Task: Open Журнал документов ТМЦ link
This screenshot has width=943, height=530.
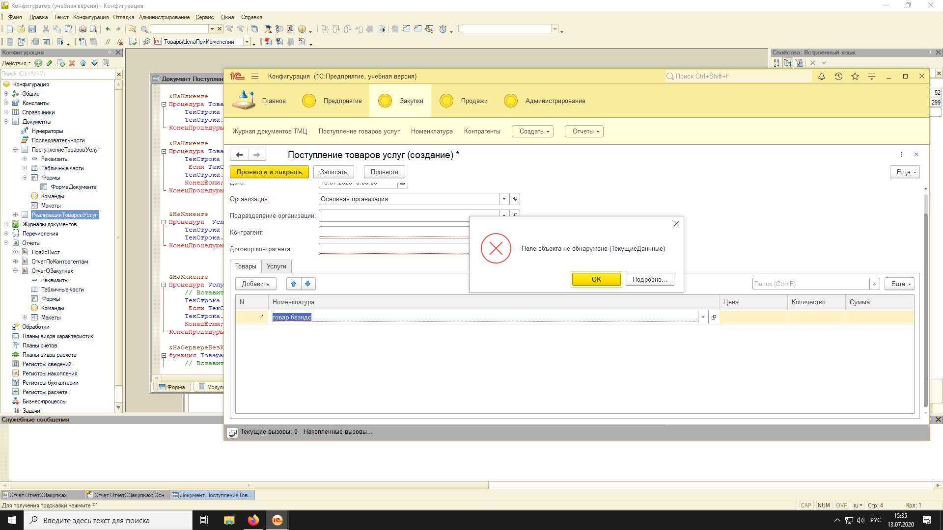Action: point(270,132)
